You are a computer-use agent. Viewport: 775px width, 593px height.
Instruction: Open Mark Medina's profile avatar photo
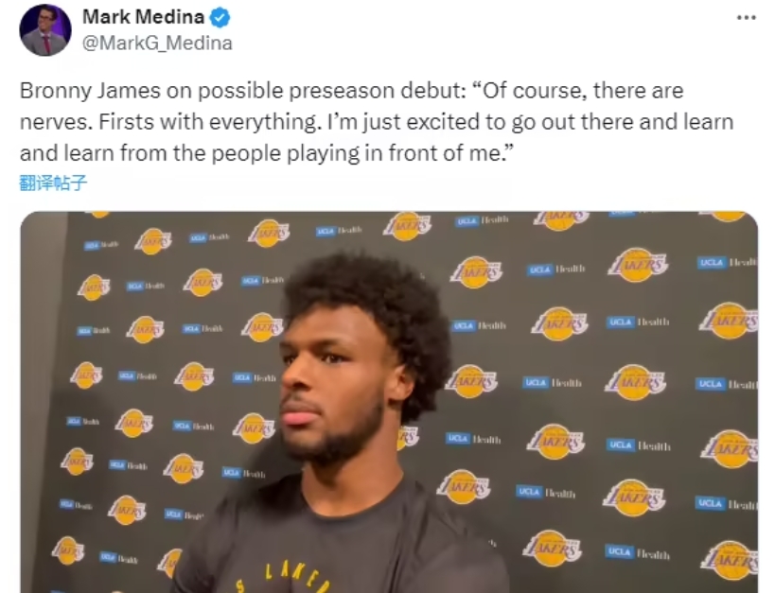click(45, 30)
